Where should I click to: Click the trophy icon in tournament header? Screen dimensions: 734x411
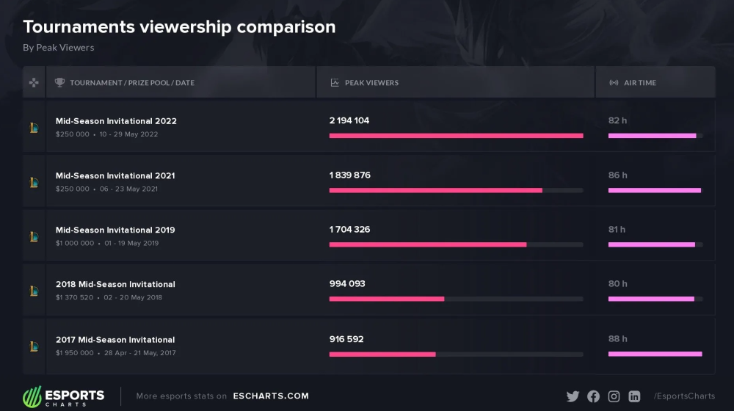pos(59,83)
